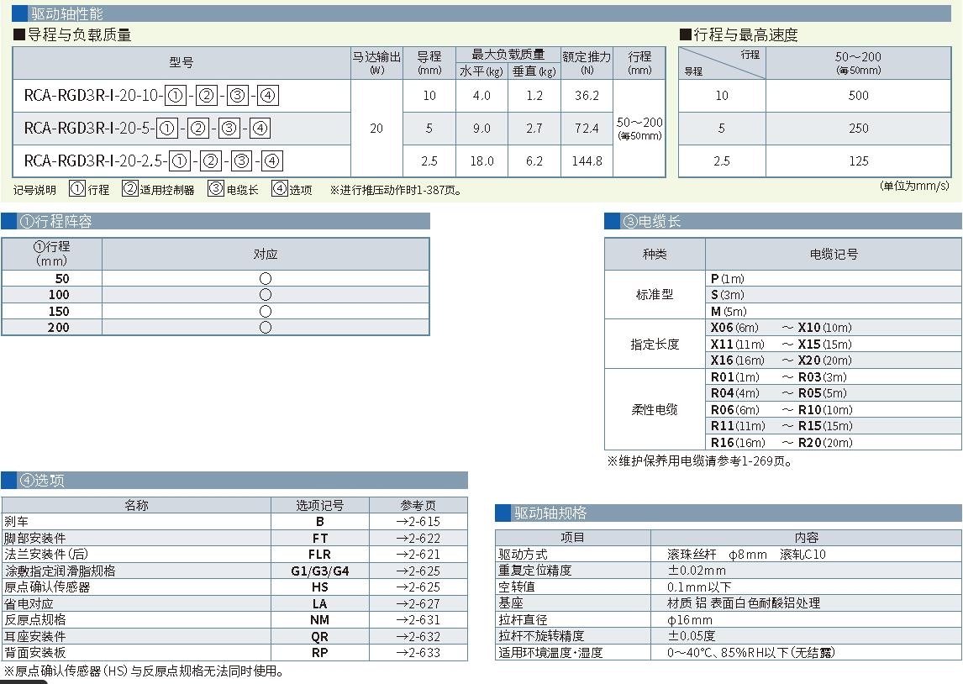Click the stroke value 150 in the stroke table
This screenshot has height=684, width=963.
coord(59,311)
